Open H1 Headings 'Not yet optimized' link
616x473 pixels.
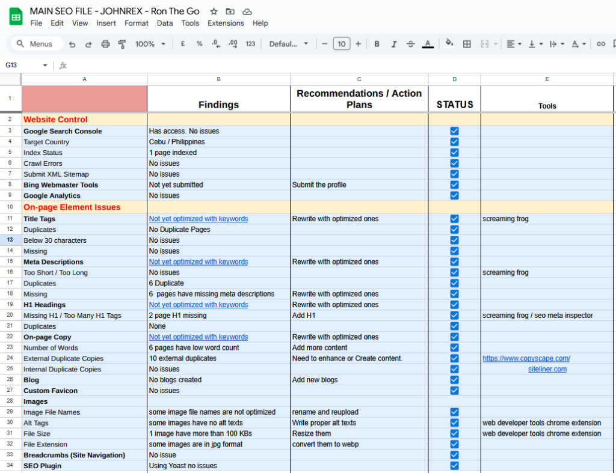tap(199, 305)
